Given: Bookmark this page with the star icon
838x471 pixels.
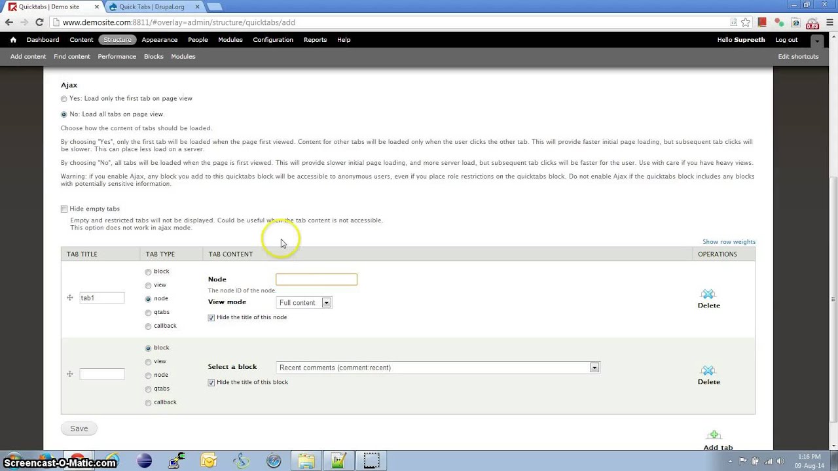Looking at the screenshot, I should tap(746, 22).
